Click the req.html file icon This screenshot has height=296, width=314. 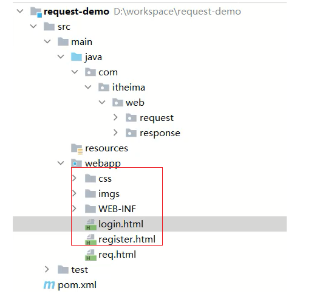[x=90, y=255]
